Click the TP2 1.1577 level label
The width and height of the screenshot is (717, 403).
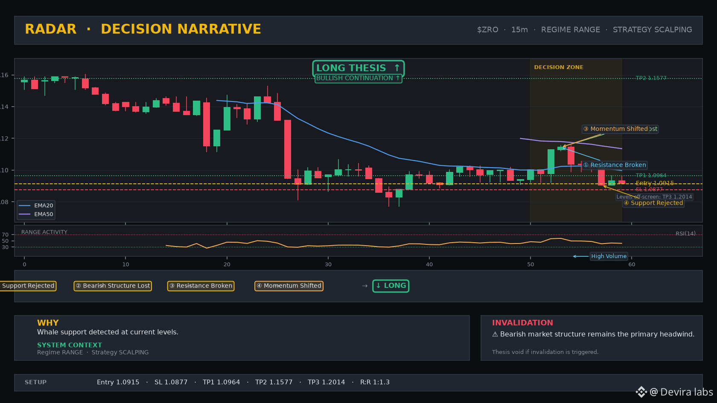click(651, 78)
